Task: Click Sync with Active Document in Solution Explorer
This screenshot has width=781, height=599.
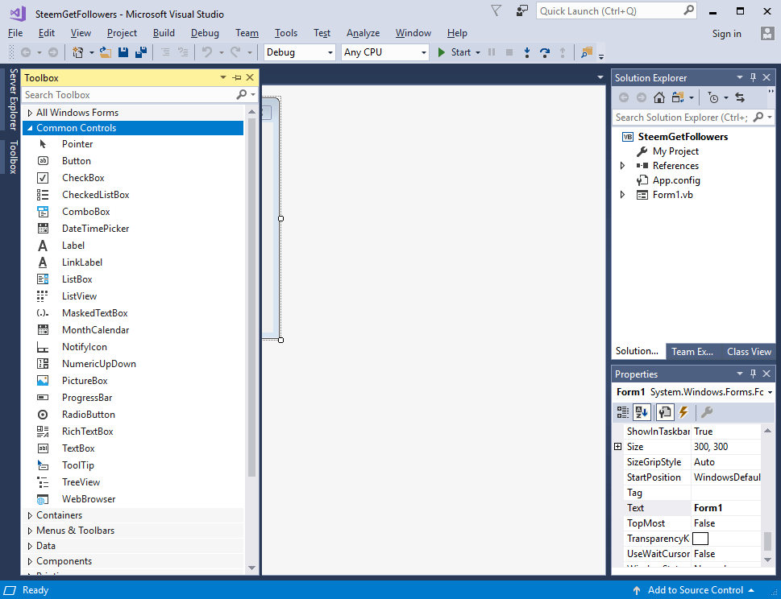Action: pos(740,97)
